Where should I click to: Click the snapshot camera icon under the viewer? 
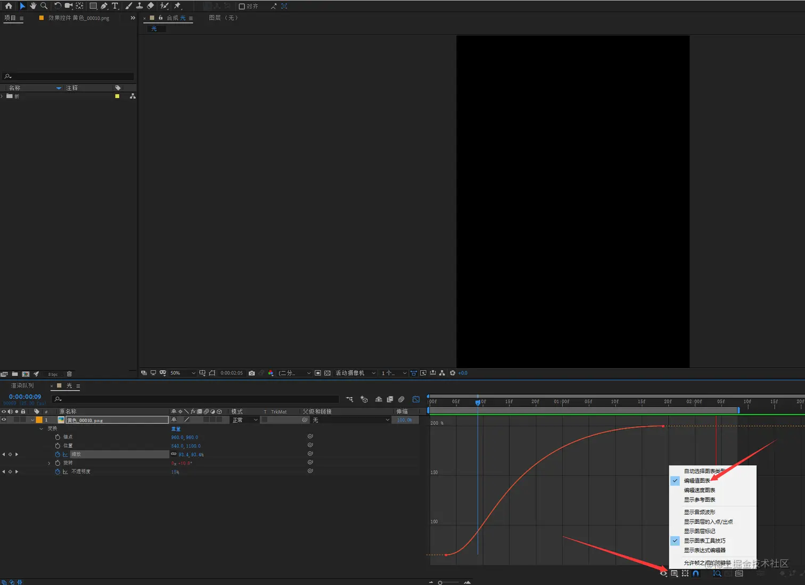point(252,373)
